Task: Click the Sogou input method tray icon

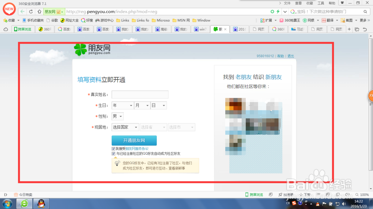Action: coord(294,203)
